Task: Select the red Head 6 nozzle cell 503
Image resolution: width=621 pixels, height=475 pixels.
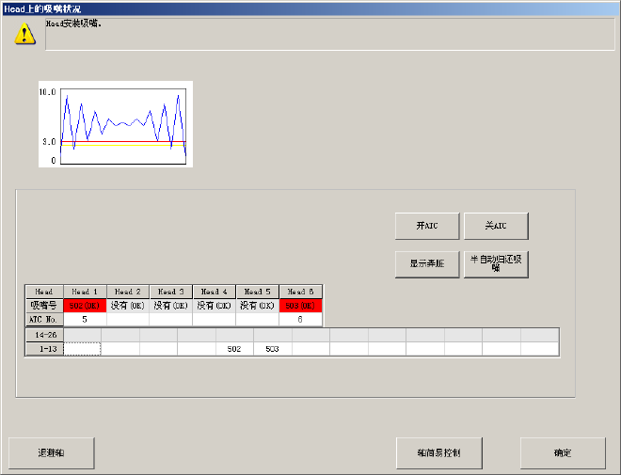Action: [300, 306]
